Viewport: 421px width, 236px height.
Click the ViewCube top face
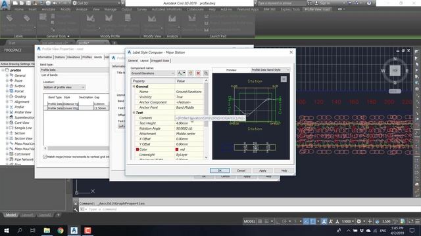[395, 70]
